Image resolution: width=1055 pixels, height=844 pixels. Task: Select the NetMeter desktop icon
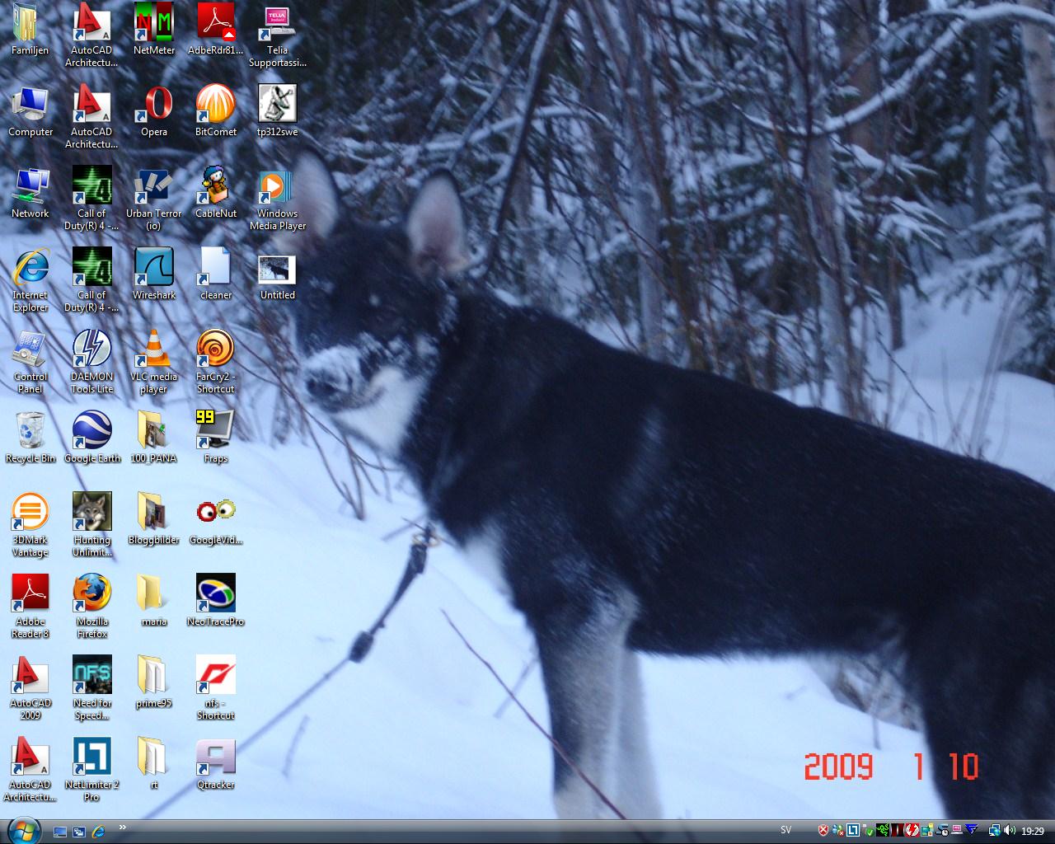click(x=153, y=23)
